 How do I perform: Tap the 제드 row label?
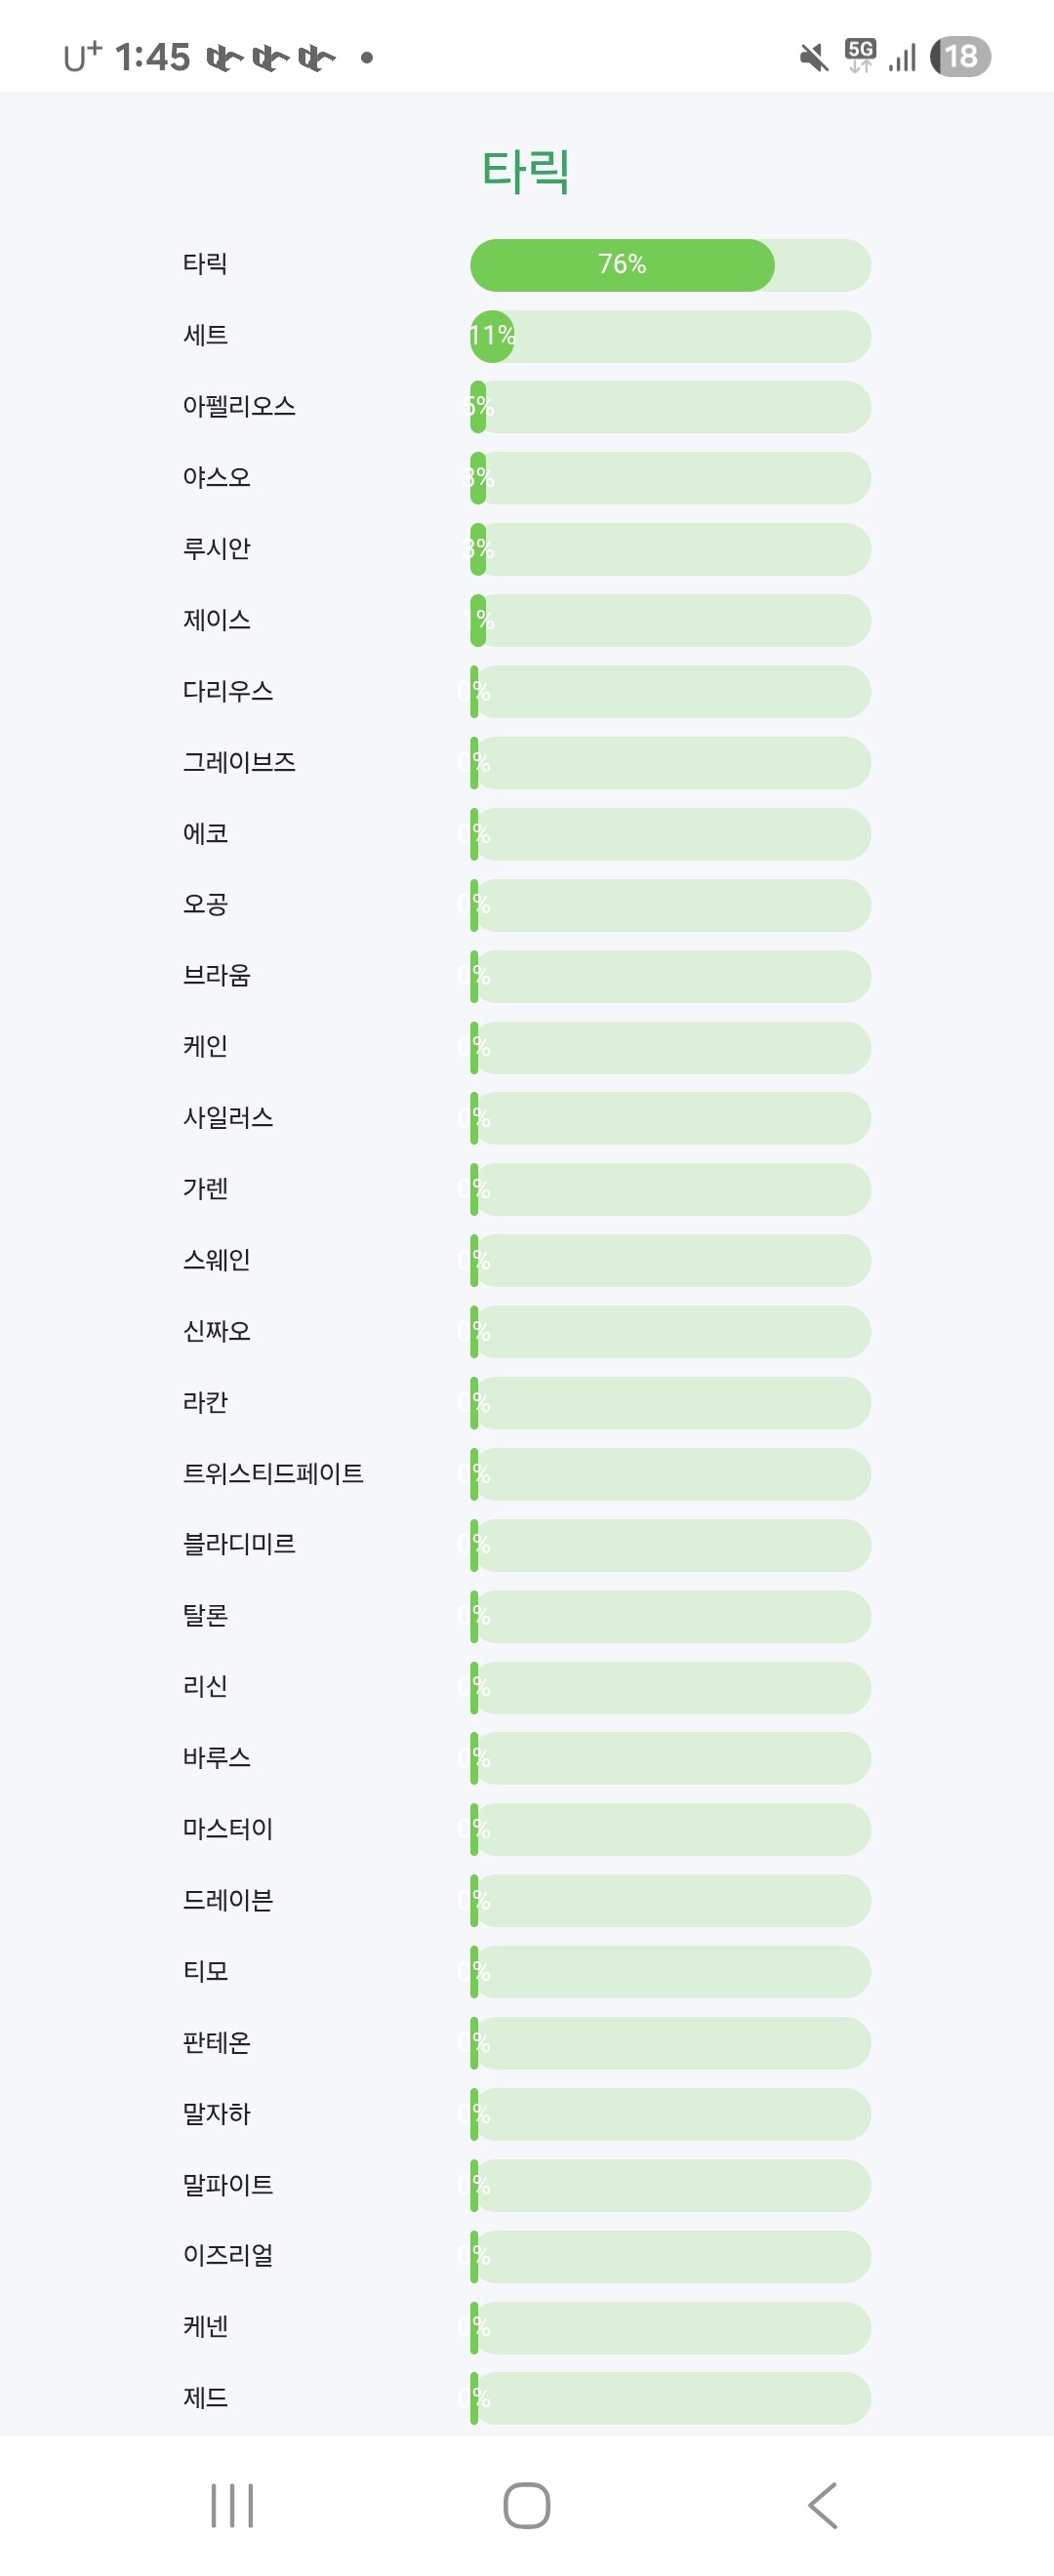point(206,2398)
